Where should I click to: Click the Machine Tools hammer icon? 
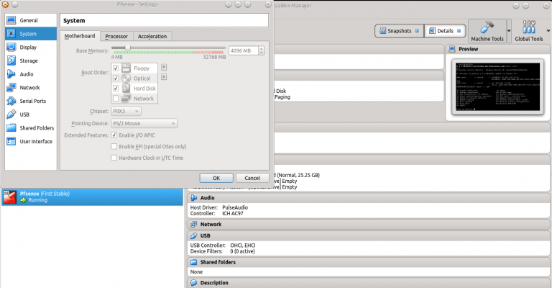[x=487, y=27]
